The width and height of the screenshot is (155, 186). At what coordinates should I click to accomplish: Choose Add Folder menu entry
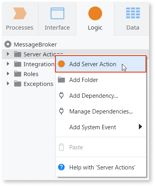point(101,80)
